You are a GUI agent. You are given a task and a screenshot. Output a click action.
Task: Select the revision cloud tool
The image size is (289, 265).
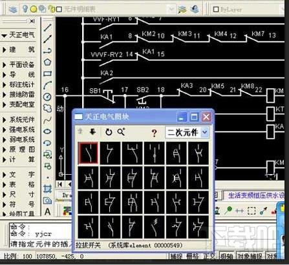pos(47,108)
